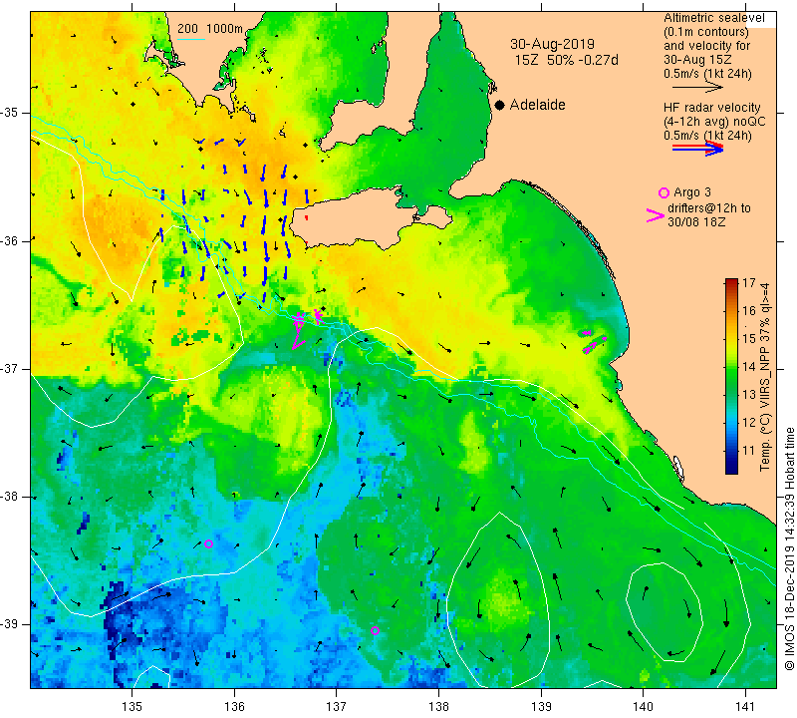This screenshot has width=797, height=718.
Task: Click the Argo float circle near 38.4S 135.7E
Action: click(208, 543)
